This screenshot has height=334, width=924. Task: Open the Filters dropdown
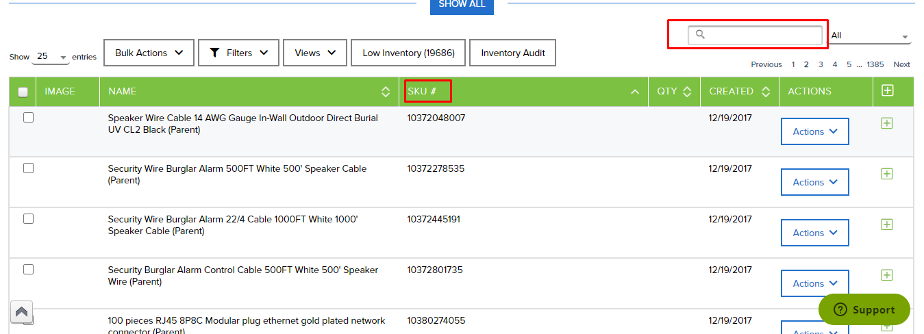pos(239,53)
